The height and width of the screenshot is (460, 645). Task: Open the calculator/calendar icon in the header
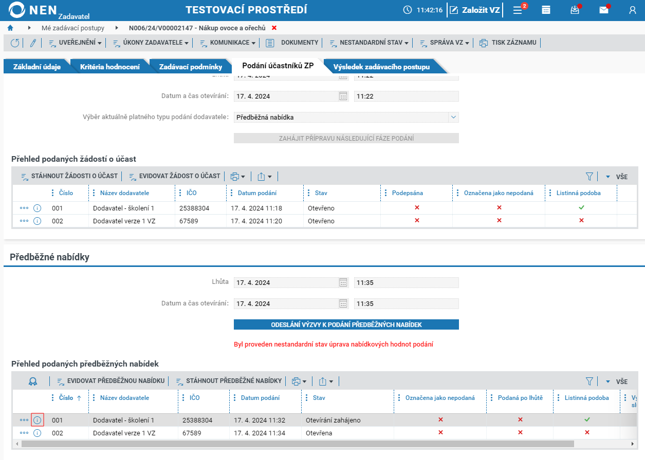[x=546, y=10]
